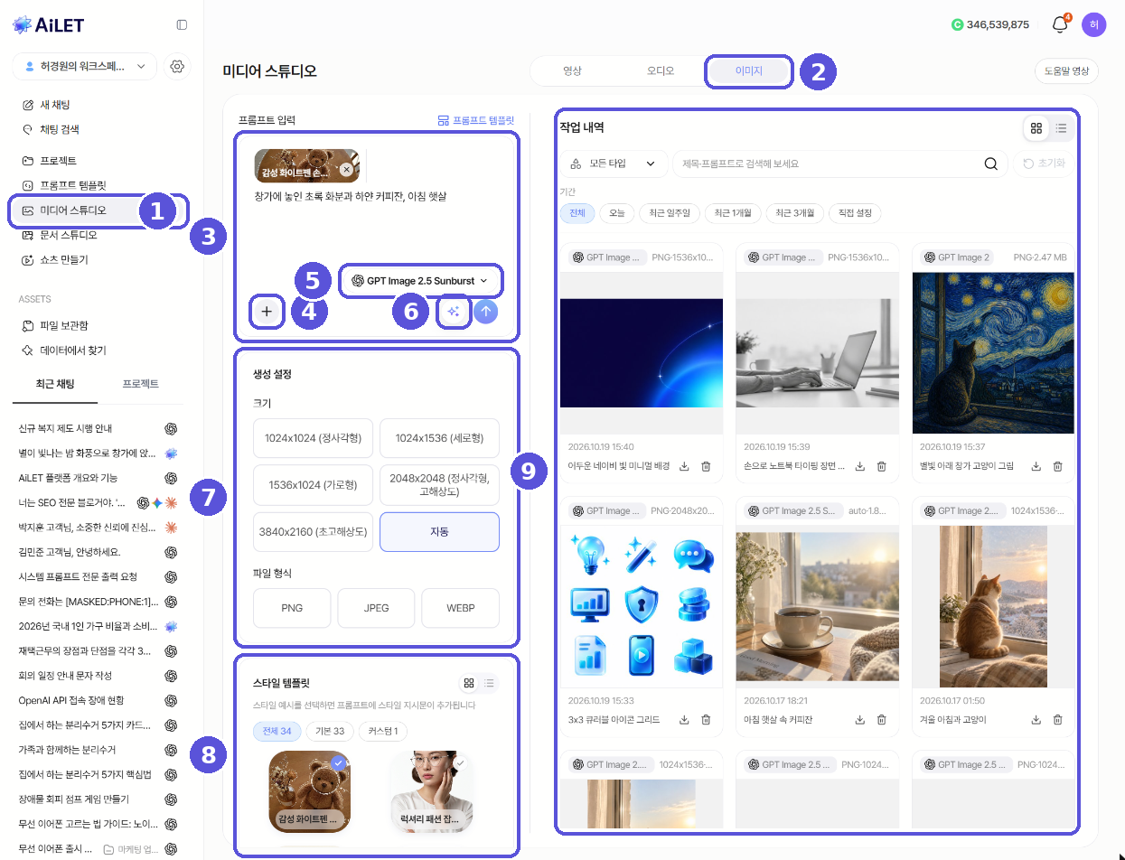Choose PNG file format
The height and width of the screenshot is (860, 1125).
tap(292, 608)
